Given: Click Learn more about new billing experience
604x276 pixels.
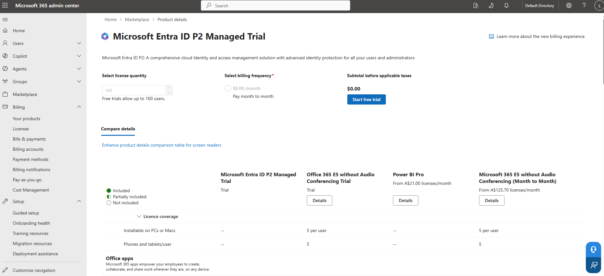Looking at the screenshot, I should (541, 36).
